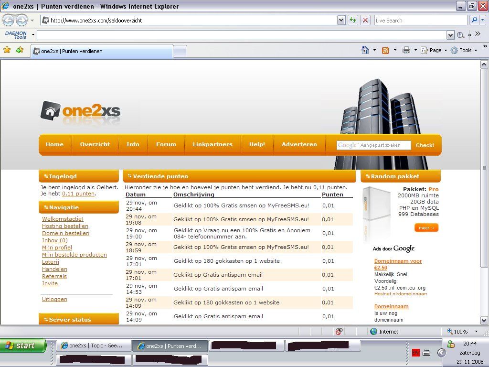Open the recent pages dropdown arrow
489x367 pixels.
click(x=32, y=21)
